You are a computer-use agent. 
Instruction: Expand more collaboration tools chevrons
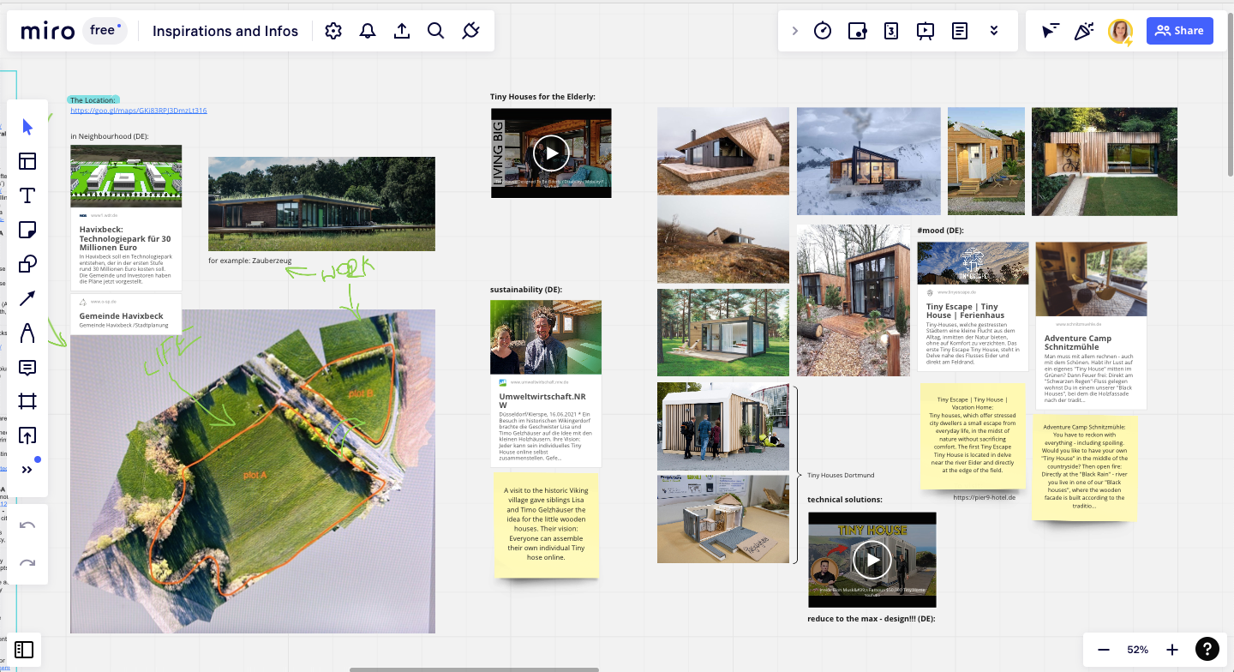pyautogui.click(x=994, y=31)
